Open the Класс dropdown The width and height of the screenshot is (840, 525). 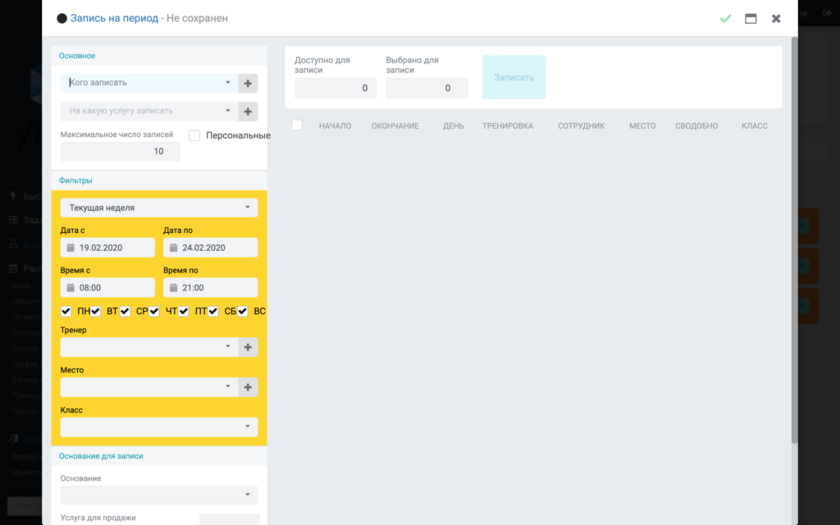[x=159, y=427]
